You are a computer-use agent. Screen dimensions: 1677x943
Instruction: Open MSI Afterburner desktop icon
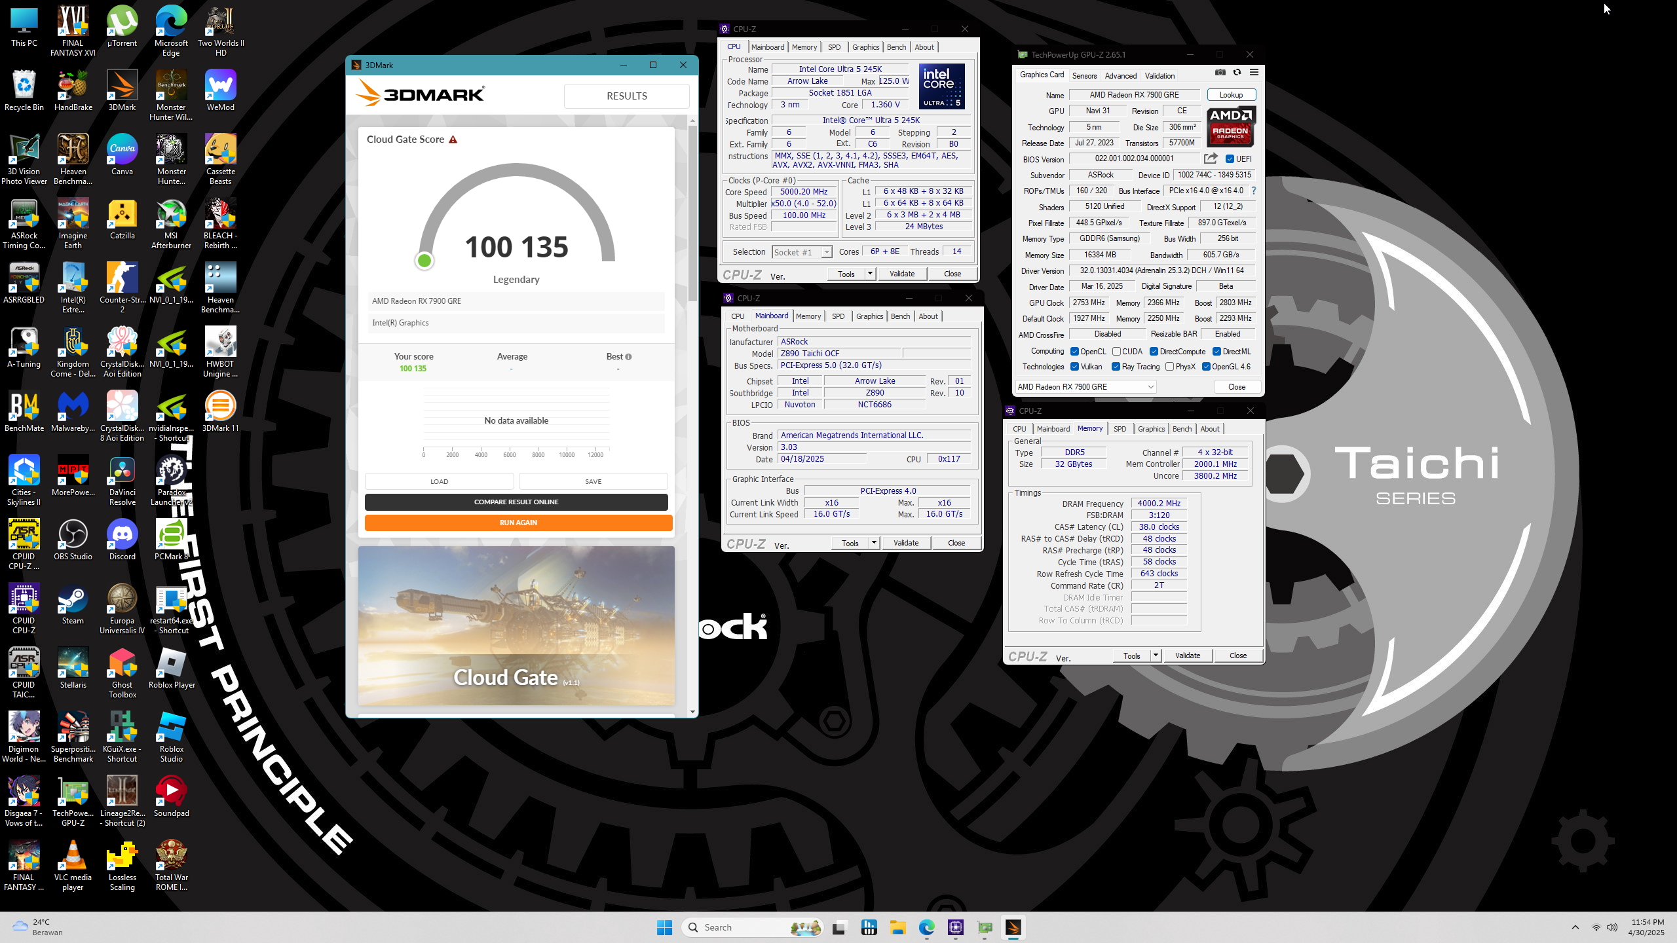point(171,225)
